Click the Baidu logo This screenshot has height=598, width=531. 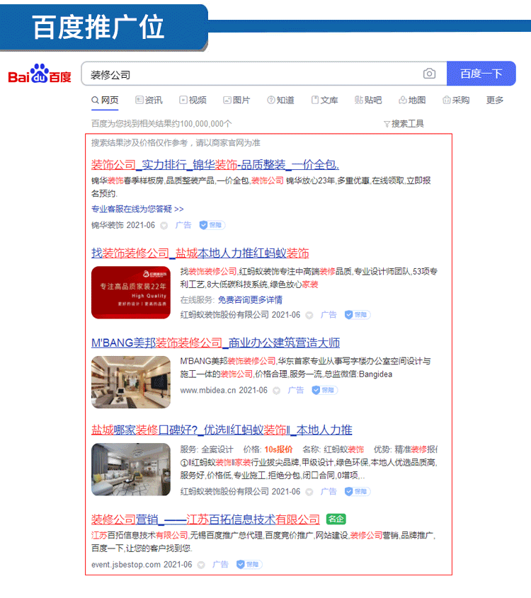(40, 74)
